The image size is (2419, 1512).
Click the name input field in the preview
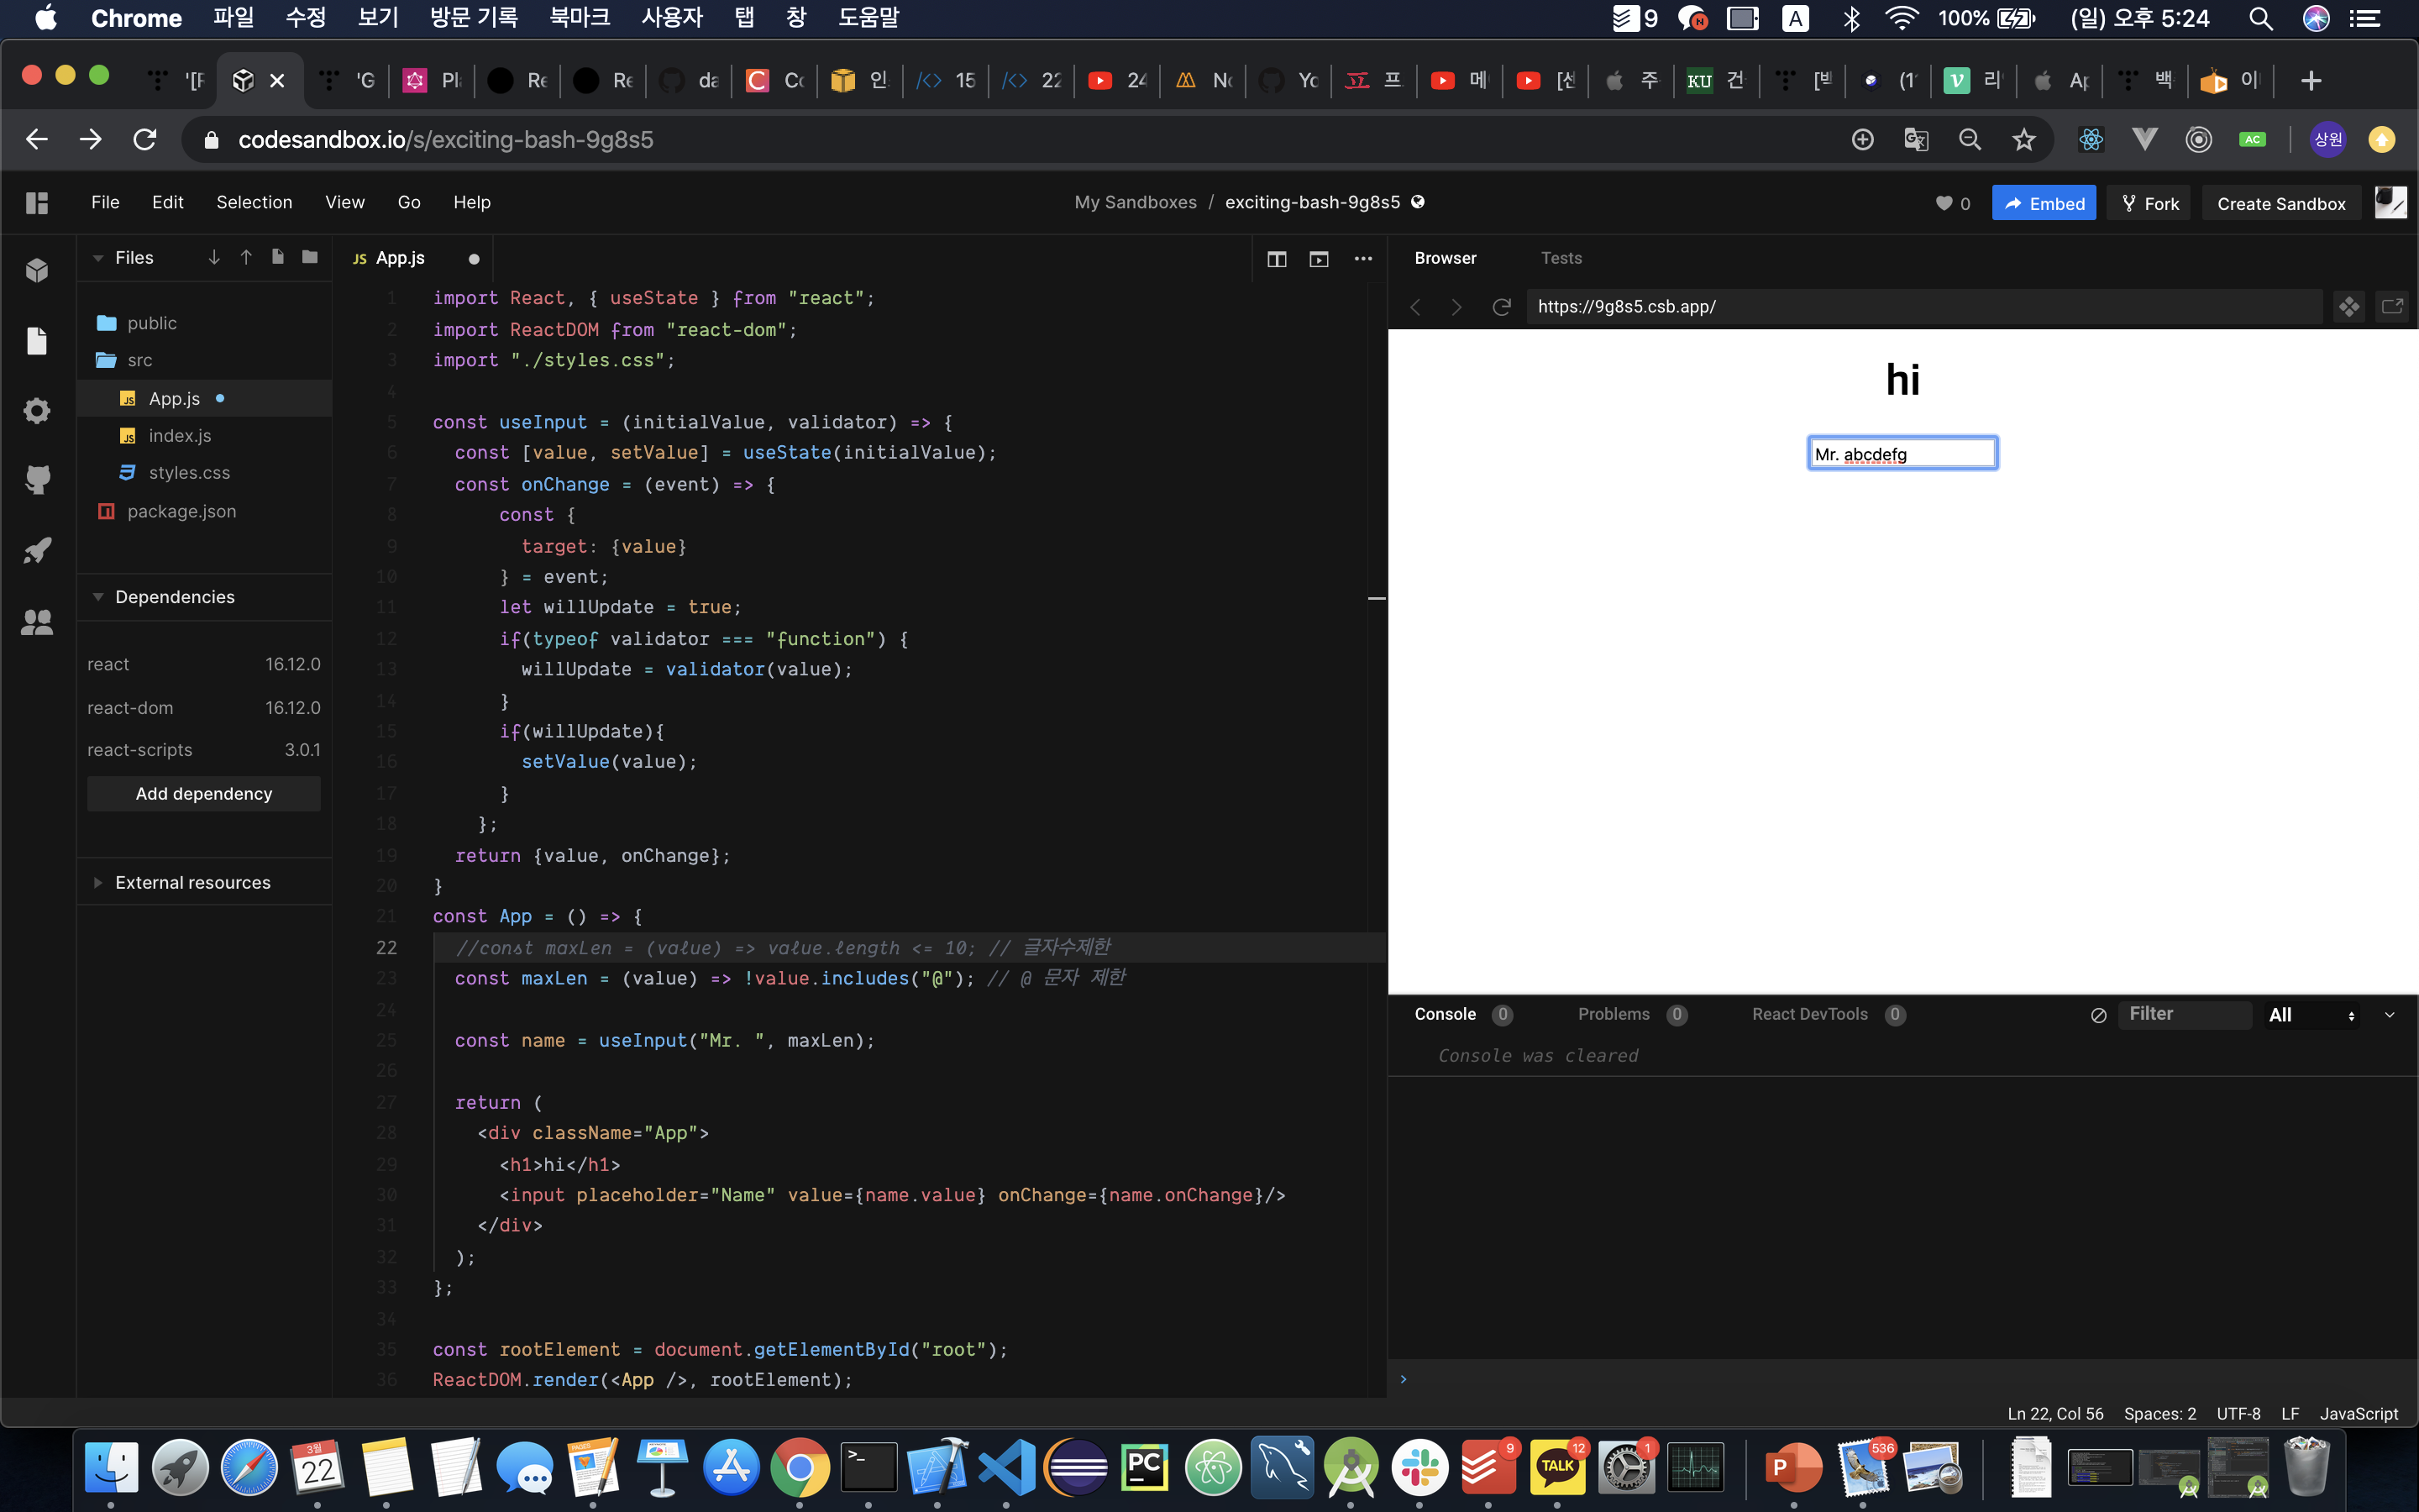(1902, 454)
